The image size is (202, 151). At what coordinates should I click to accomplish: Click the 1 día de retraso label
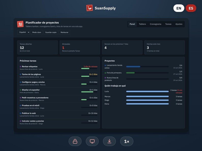tap(90, 66)
